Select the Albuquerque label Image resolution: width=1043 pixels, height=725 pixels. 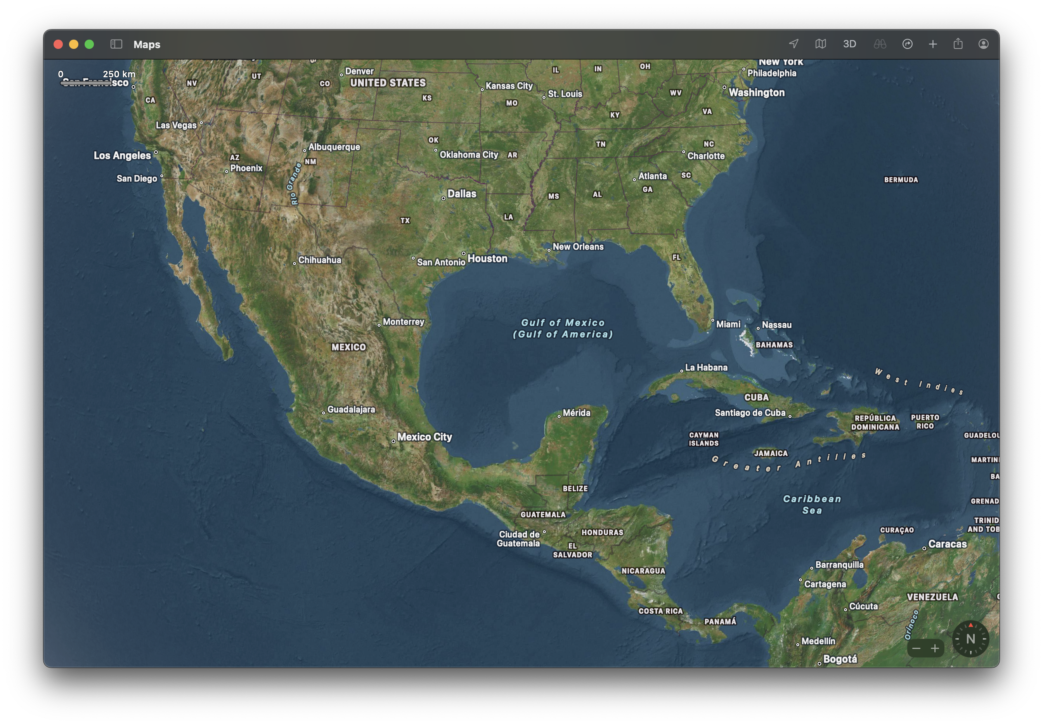334,147
